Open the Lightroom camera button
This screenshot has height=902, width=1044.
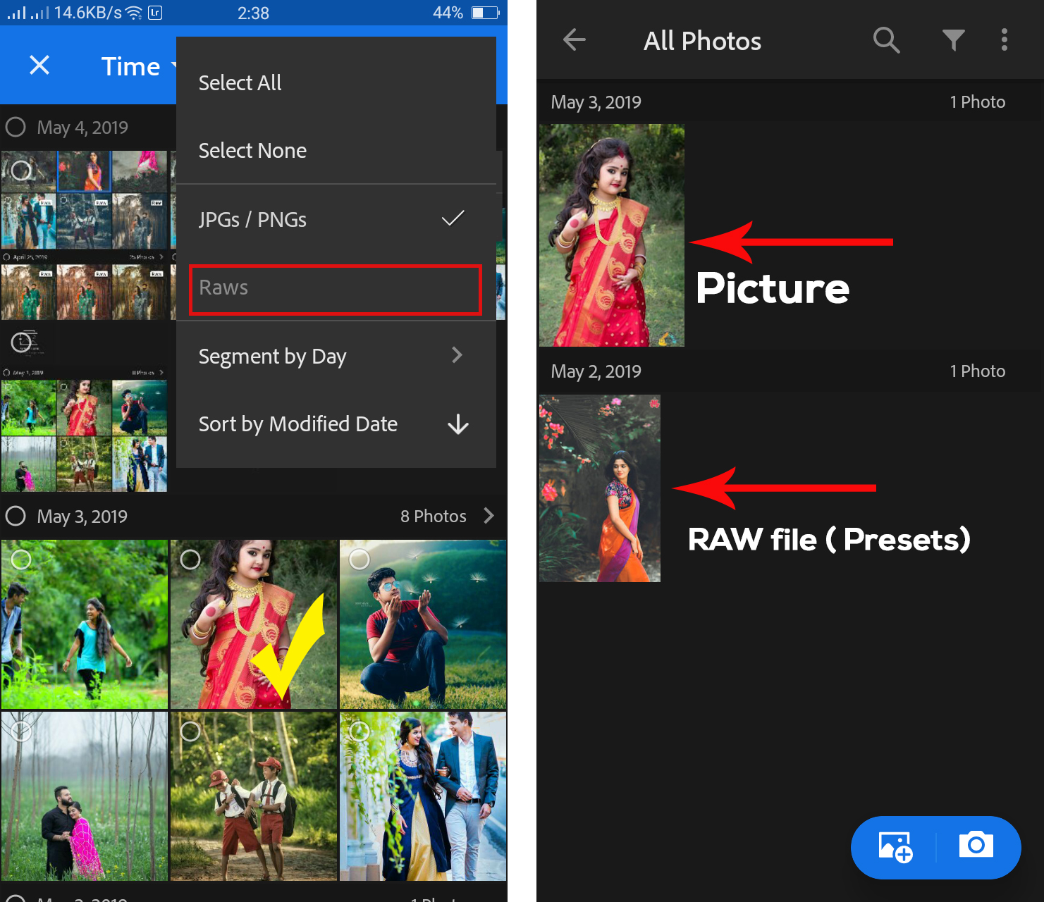click(976, 844)
